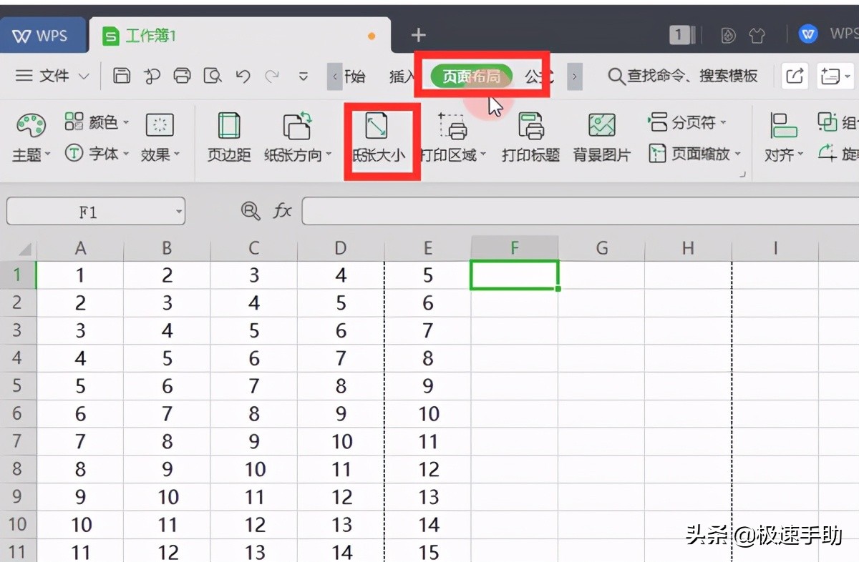This screenshot has width=859, height=562.
Task: Expand 纸张方向 dropdown arrow
Action: pos(329,154)
